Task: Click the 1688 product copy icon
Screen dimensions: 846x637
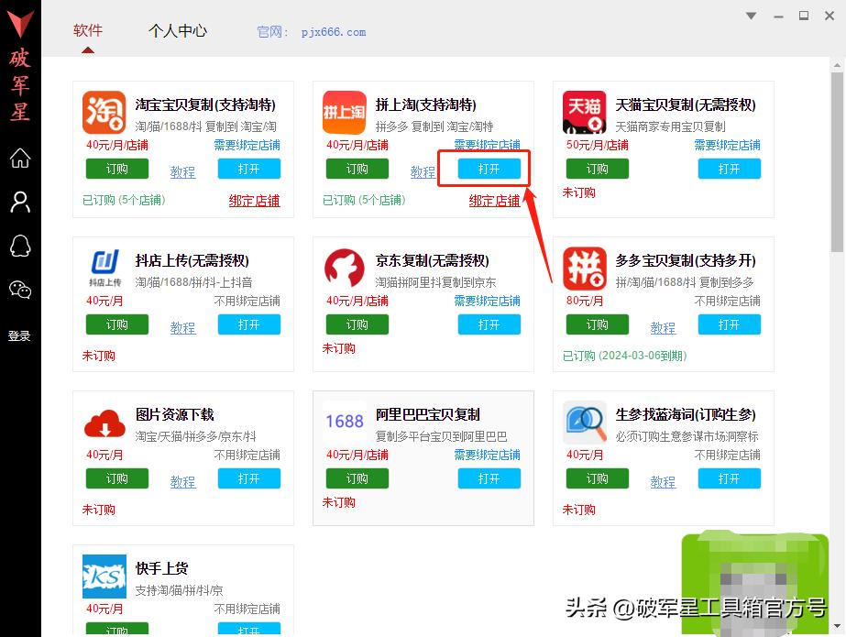Action: (x=344, y=422)
